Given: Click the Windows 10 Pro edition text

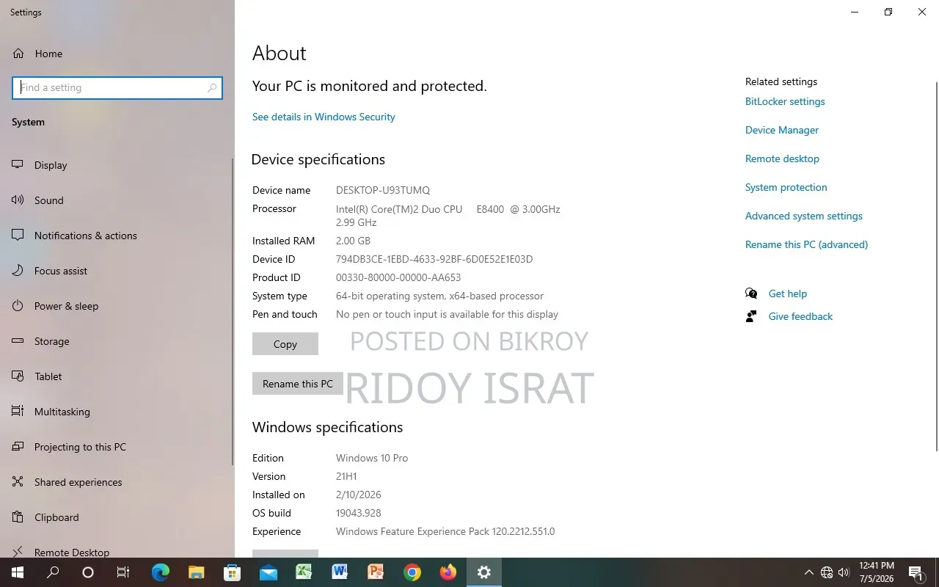Looking at the screenshot, I should click(x=372, y=458).
